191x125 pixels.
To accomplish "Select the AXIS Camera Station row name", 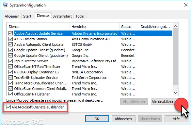I will click(x=30, y=39).
